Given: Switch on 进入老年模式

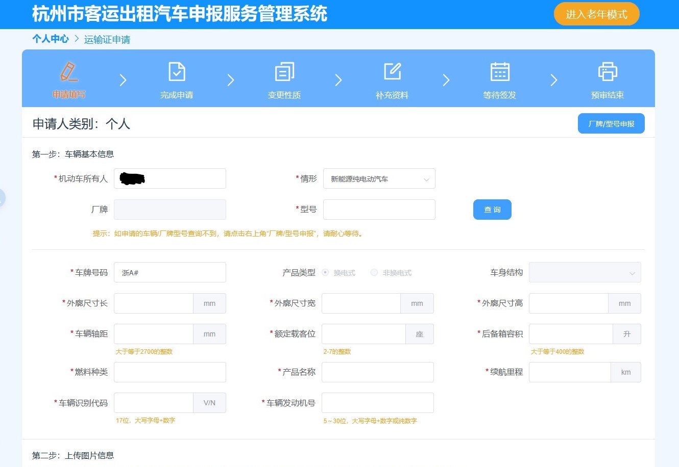Looking at the screenshot, I should [x=596, y=14].
